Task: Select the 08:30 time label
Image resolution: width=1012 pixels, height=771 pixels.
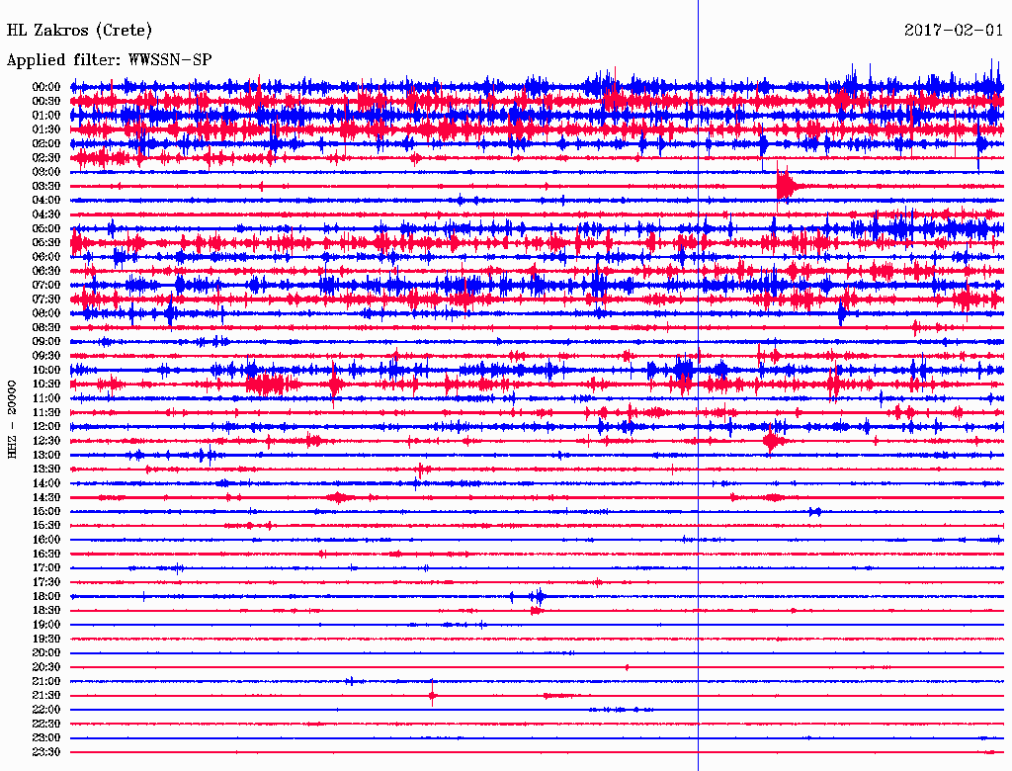Action: point(46,327)
